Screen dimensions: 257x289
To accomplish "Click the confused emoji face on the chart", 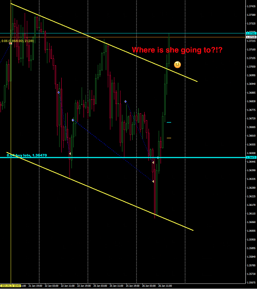I will coord(177,65).
